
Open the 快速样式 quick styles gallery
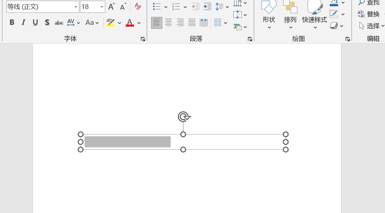pos(315,15)
